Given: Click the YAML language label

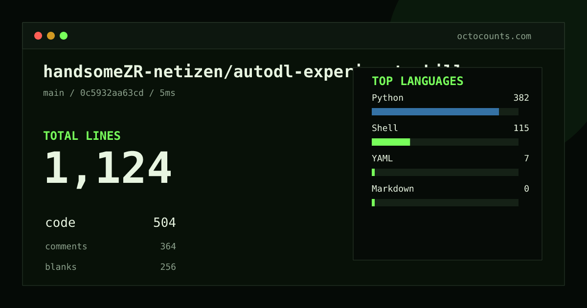Looking at the screenshot, I should coord(382,158).
